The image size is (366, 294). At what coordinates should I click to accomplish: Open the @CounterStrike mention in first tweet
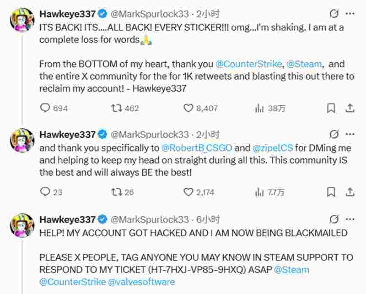(x=248, y=65)
